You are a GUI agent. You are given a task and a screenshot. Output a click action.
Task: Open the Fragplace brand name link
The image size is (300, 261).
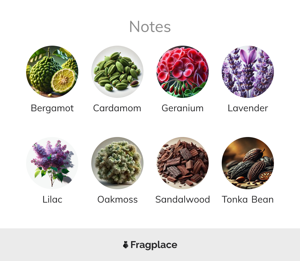click(x=154, y=245)
